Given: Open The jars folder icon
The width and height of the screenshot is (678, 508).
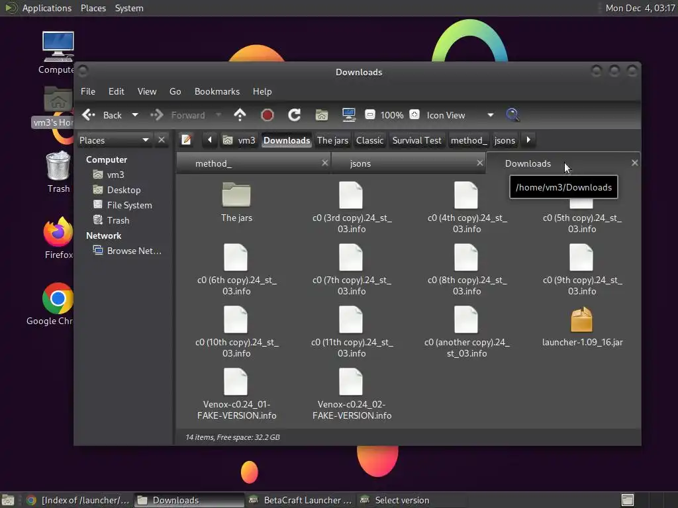Looking at the screenshot, I should pos(236,195).
